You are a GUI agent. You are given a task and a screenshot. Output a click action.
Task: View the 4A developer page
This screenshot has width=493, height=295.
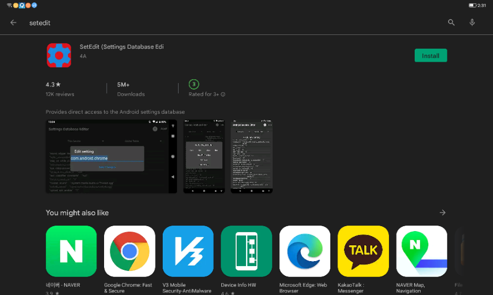[83, 56]
